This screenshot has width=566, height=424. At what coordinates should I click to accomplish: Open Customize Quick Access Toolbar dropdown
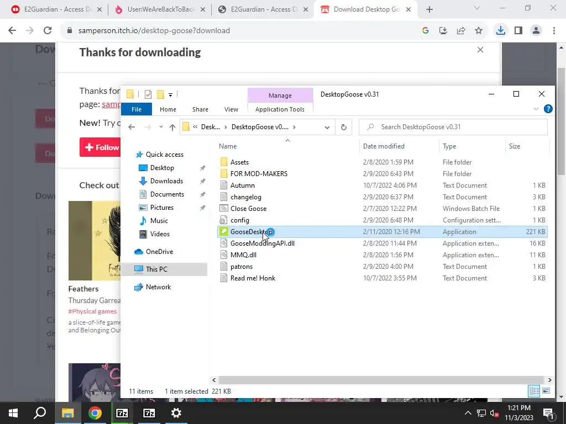coord(170,95)
